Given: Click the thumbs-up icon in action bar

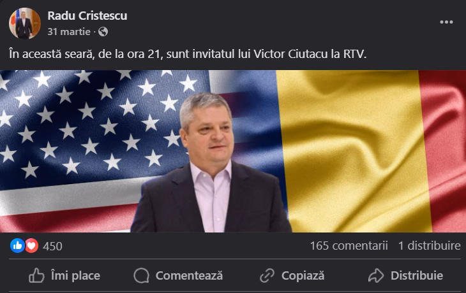Looking at the screenshot, I should (36, 276).
